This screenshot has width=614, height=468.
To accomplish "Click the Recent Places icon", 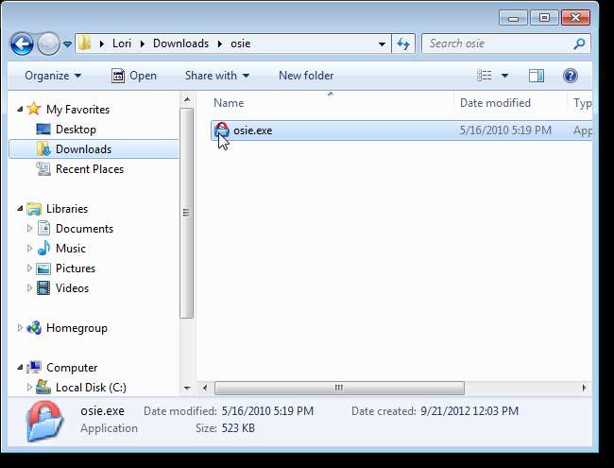I will 43,169.
